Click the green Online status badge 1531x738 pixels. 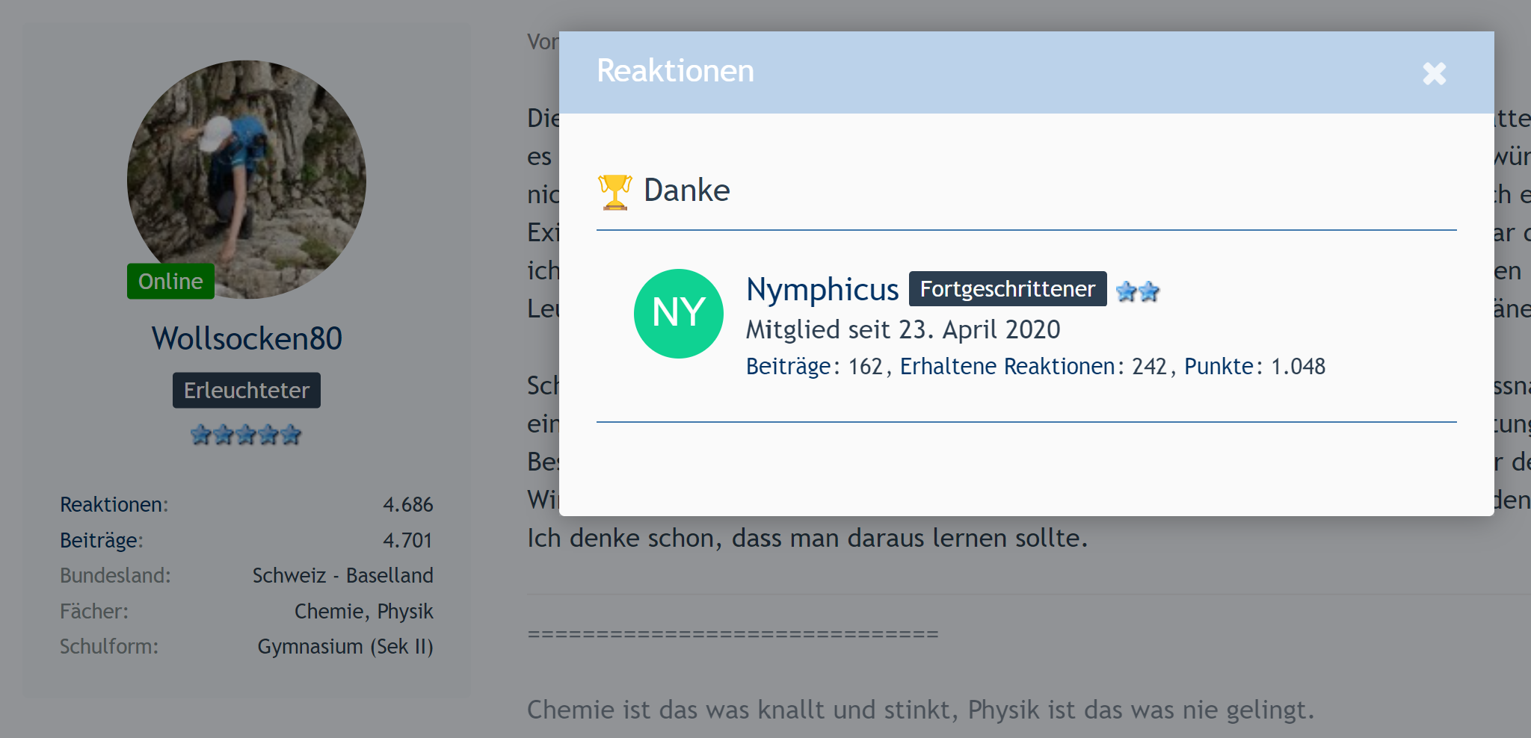[x=170, y=282]
